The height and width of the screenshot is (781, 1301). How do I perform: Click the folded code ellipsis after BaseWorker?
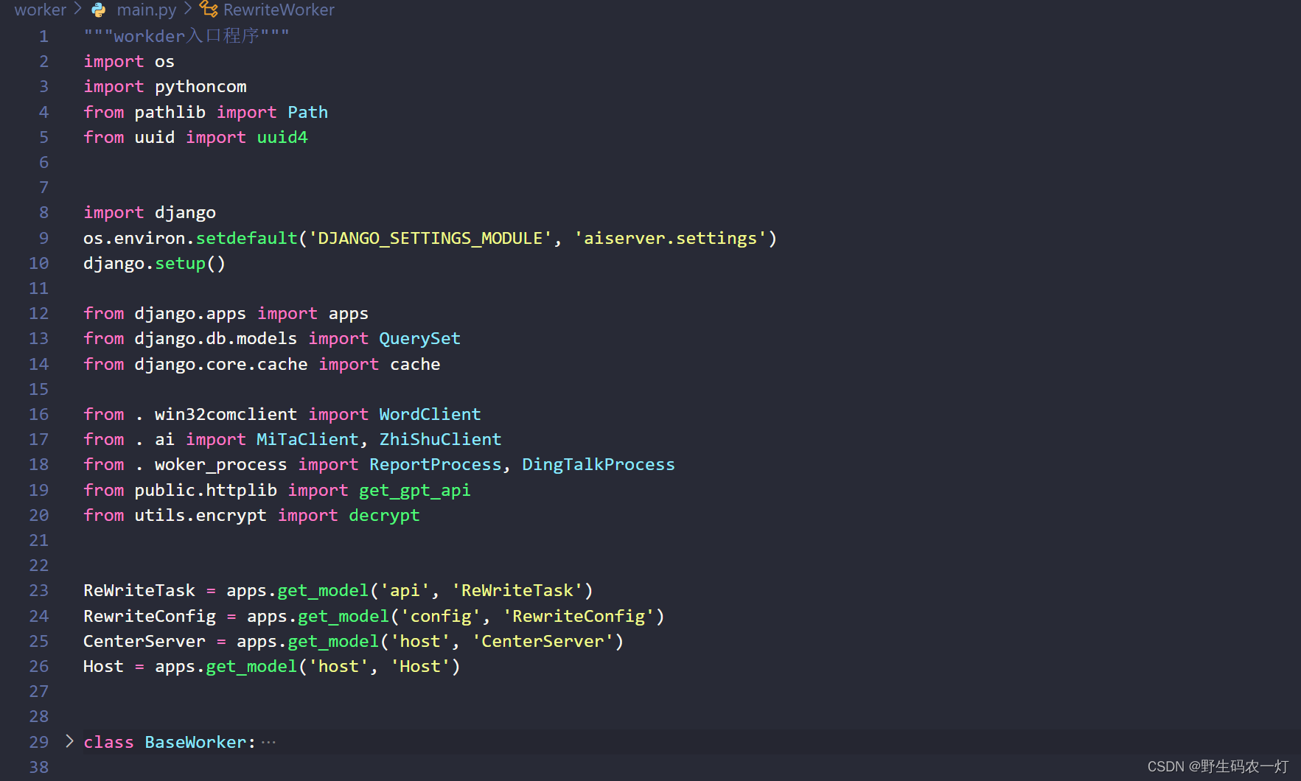pyautogui.click(x=268, y=742)
